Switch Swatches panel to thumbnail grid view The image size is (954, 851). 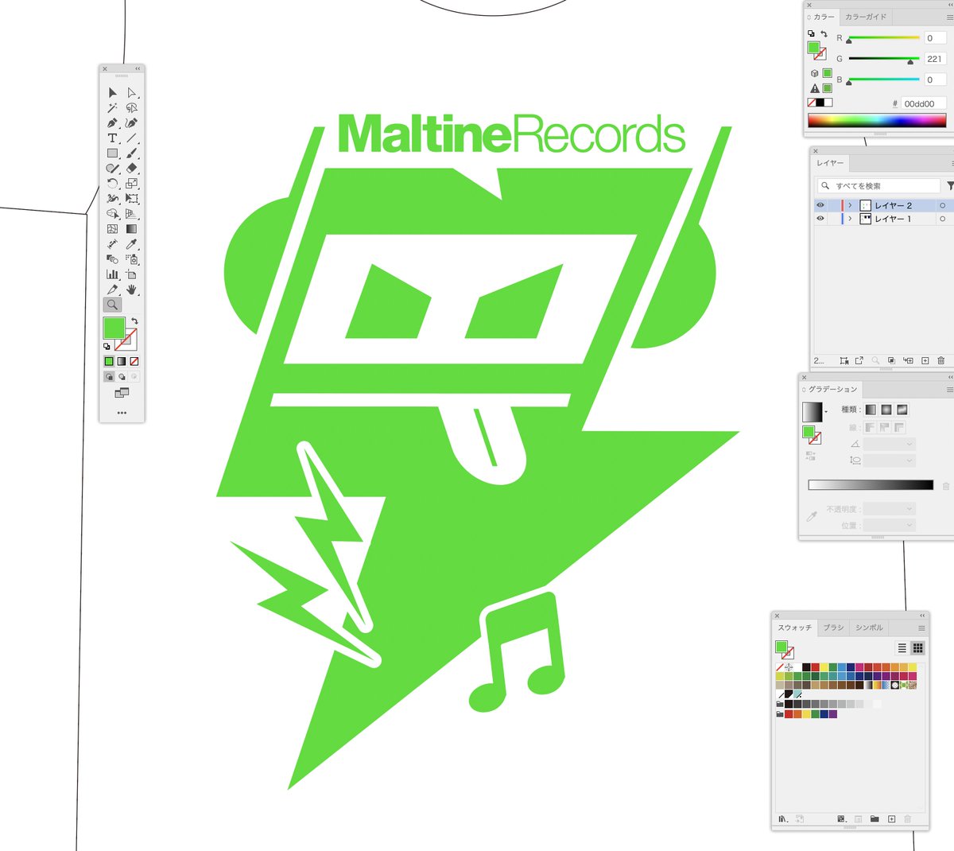click(x=917, y=648)
